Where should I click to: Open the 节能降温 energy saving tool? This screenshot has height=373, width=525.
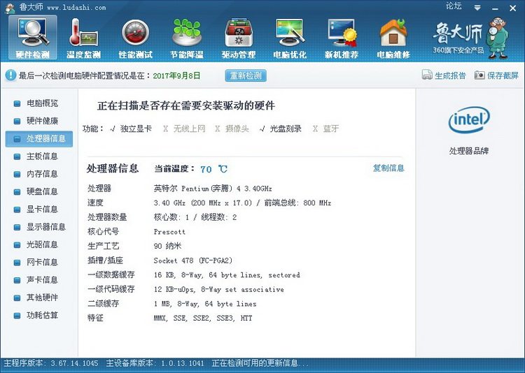point(187,38)
